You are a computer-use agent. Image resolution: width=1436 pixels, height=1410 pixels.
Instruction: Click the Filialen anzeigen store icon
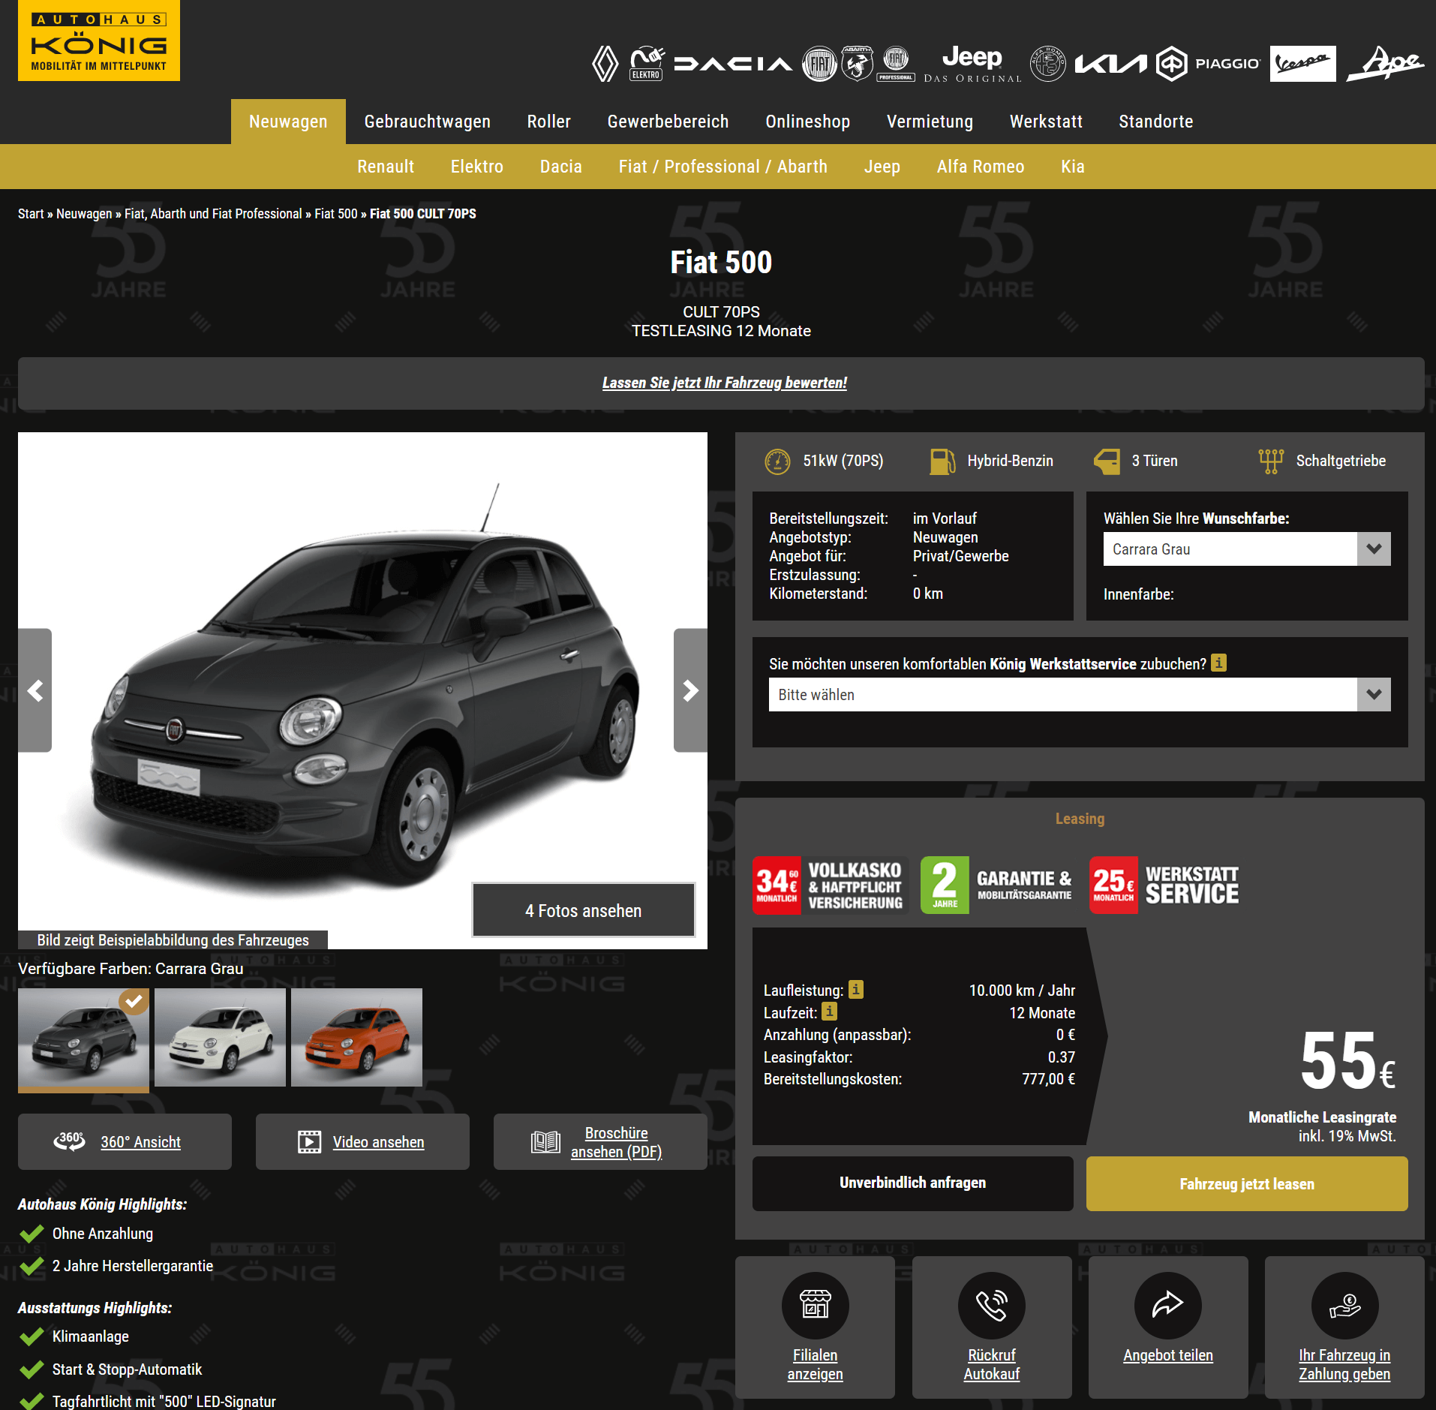(815, 1306)
